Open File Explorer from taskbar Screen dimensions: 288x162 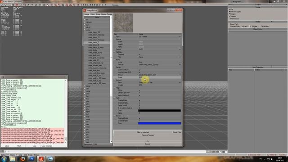[x=13, y=159]
